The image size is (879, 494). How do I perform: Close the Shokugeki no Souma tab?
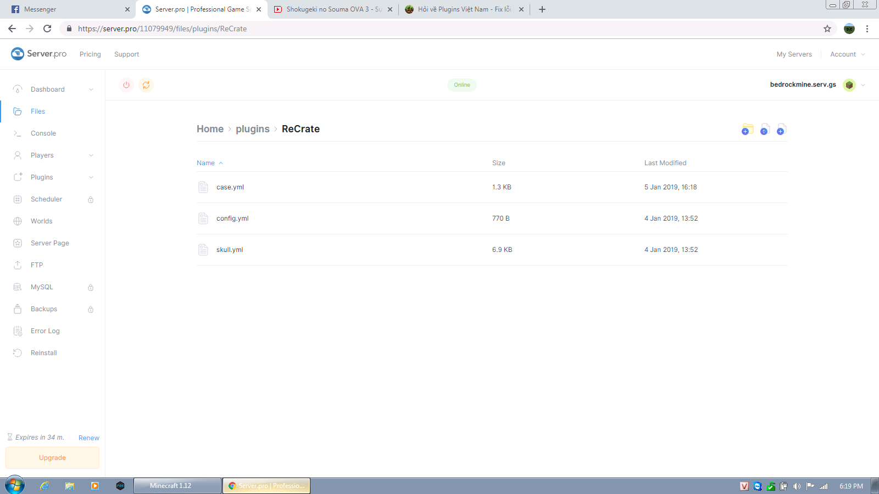pyautogui.click(x=390, y=9)
